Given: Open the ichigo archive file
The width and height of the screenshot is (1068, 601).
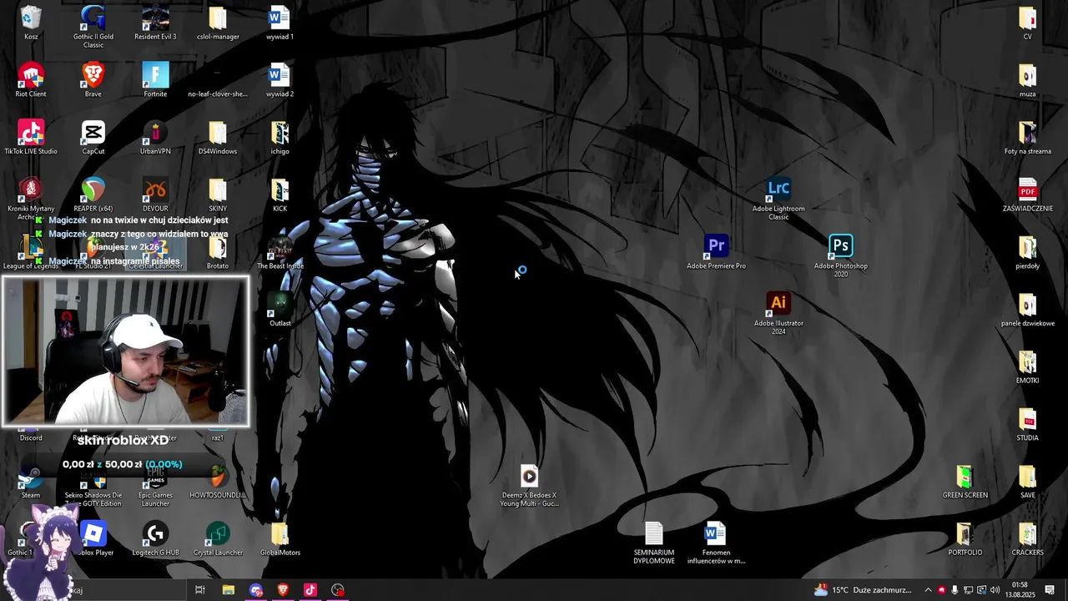Looking at the screenshot, I should click(x=280, y=138).
